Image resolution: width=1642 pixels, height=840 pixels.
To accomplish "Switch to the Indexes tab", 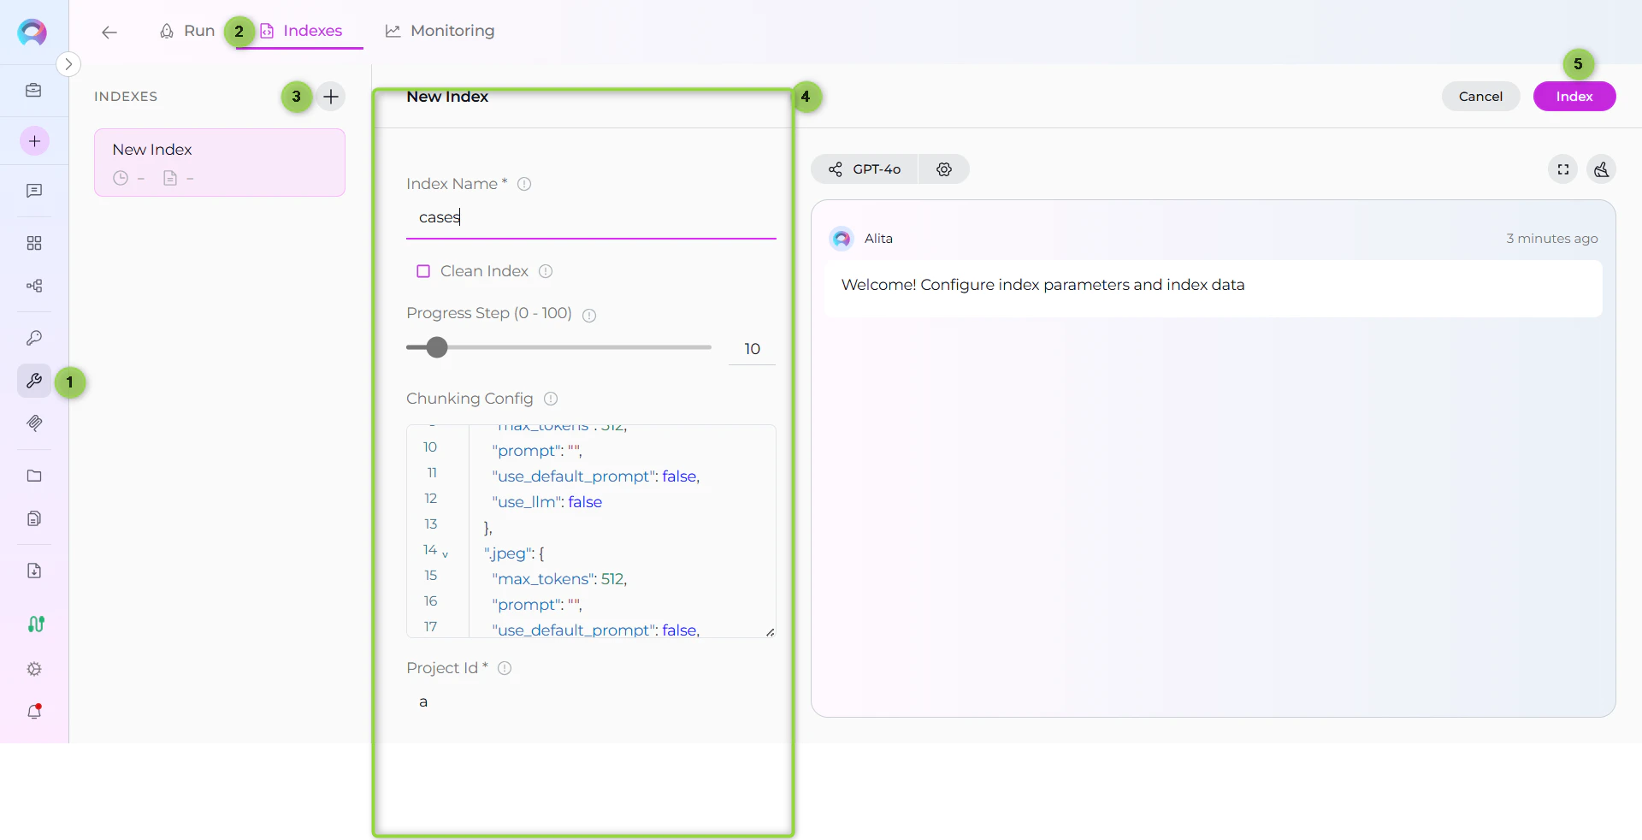I will [300, 31].
